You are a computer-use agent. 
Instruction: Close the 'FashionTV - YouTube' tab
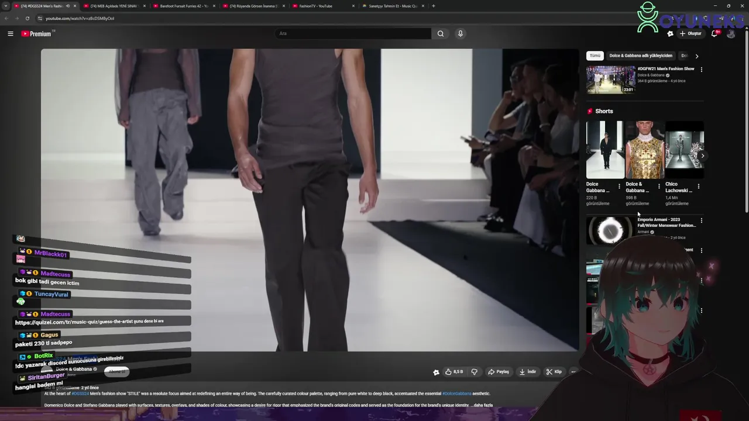pos(353,6)
